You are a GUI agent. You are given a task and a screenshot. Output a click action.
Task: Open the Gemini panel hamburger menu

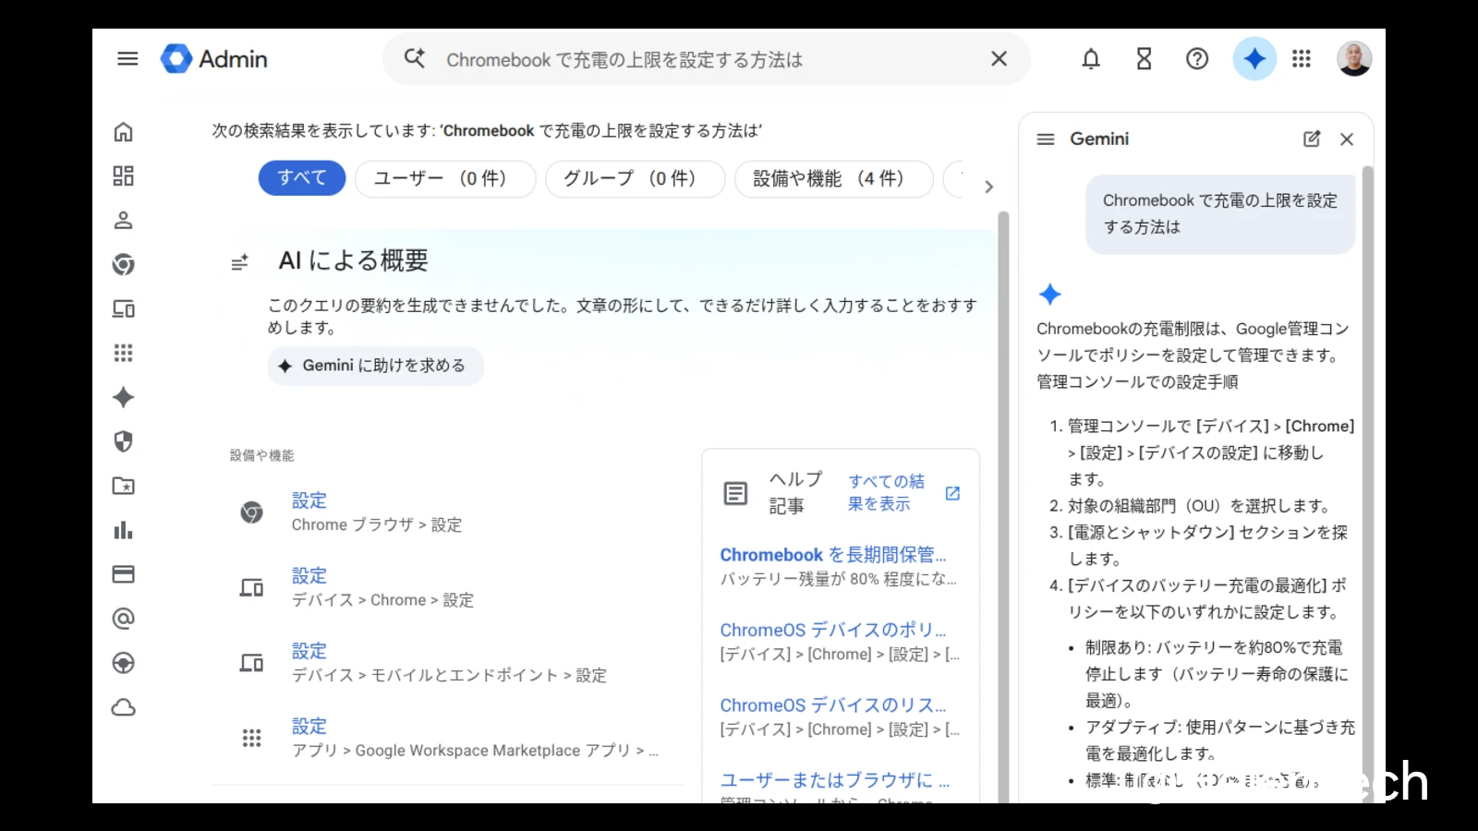click(x=1046, y=139)
